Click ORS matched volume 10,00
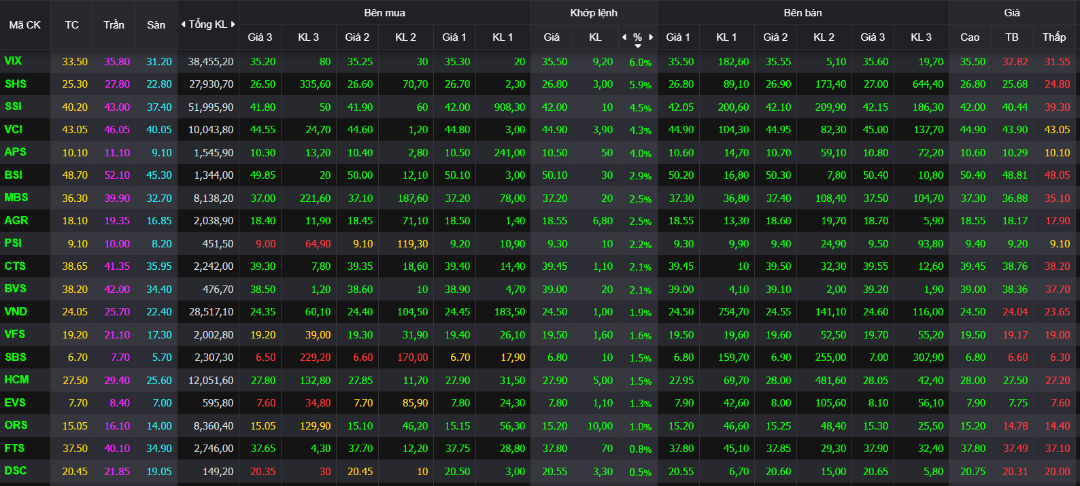 pyautogui.click(x=600, y=426)
